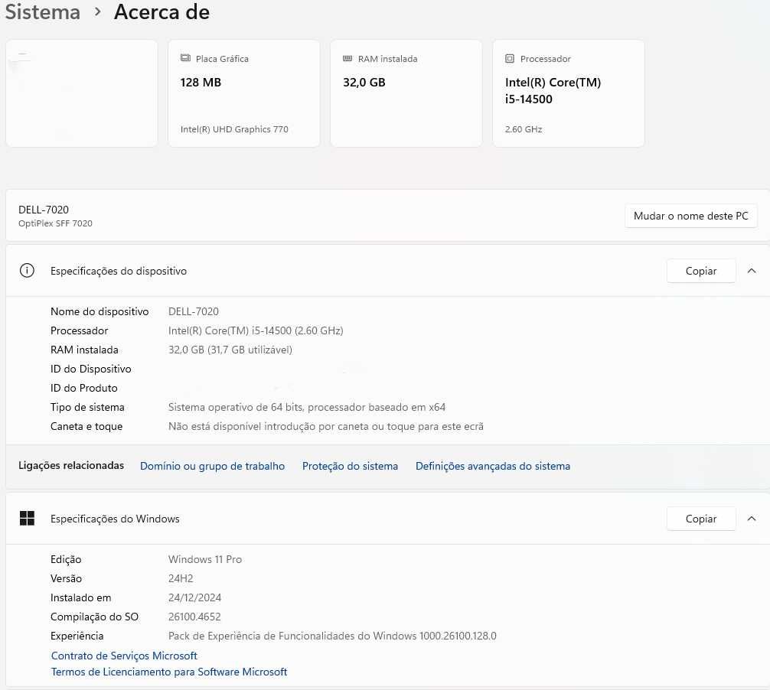Select the 24/12/2024 install date
The image size is (770, 690).
(x=194, y=597)
